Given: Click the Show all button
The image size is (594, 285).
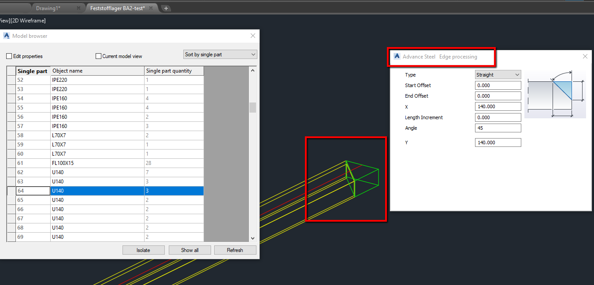Looking at the screenshot, I should click(x=189, y=250).
